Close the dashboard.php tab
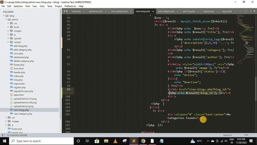 (x=106, y=11)
